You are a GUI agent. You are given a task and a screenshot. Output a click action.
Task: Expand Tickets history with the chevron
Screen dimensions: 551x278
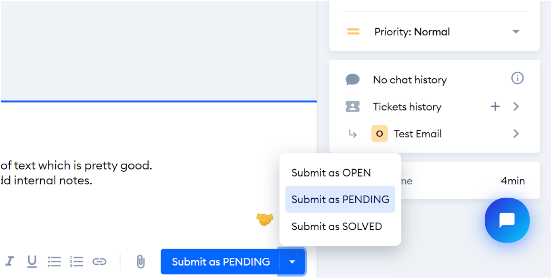point(516,107)
